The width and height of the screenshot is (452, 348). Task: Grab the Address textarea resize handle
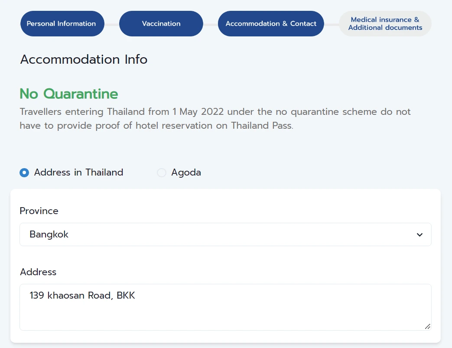point(427,326)
